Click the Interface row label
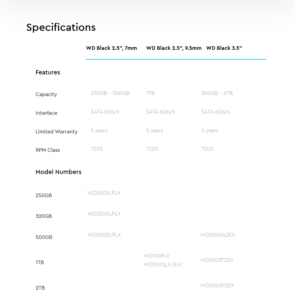 coord(46,113)
